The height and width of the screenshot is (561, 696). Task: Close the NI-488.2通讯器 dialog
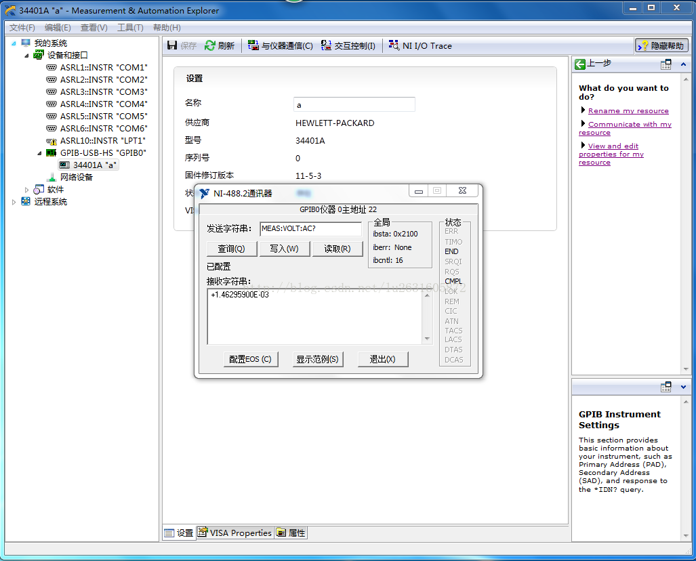point(462,191)
